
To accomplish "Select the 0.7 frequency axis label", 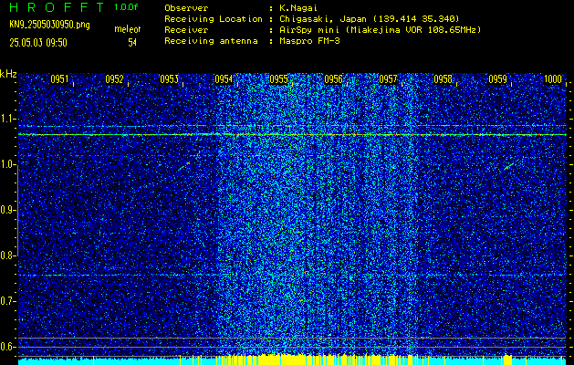I will [x=8, y=301].
